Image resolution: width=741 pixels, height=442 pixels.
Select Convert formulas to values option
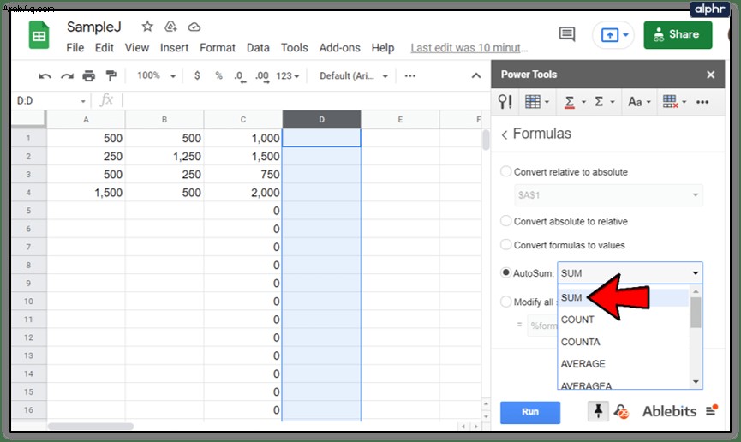click(563, 244)
